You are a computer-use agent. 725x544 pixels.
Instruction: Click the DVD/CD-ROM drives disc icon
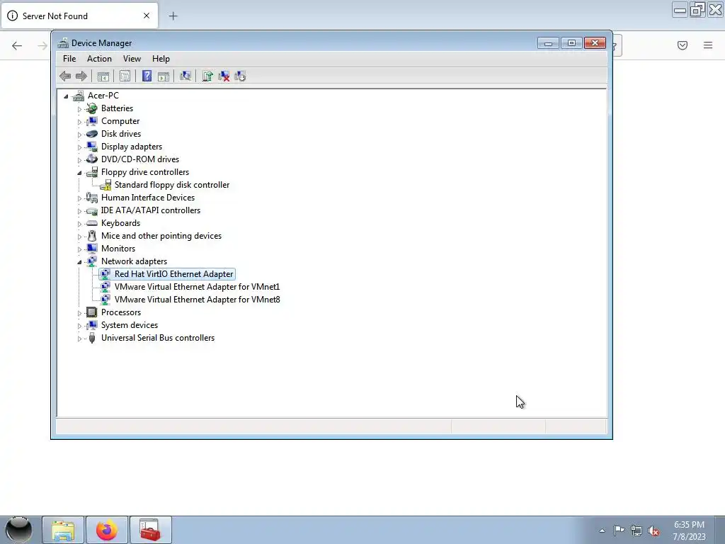[x=92, y=159]
